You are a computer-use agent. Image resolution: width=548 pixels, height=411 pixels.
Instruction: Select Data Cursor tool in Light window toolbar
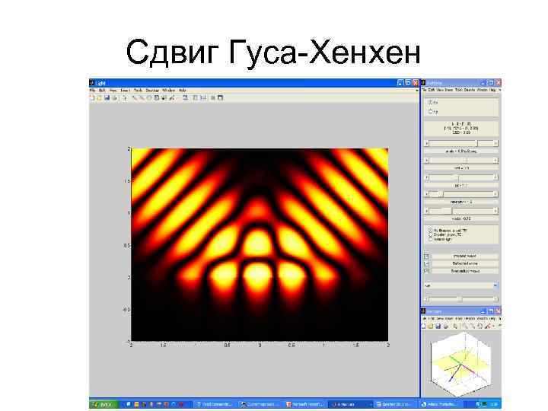164,98
